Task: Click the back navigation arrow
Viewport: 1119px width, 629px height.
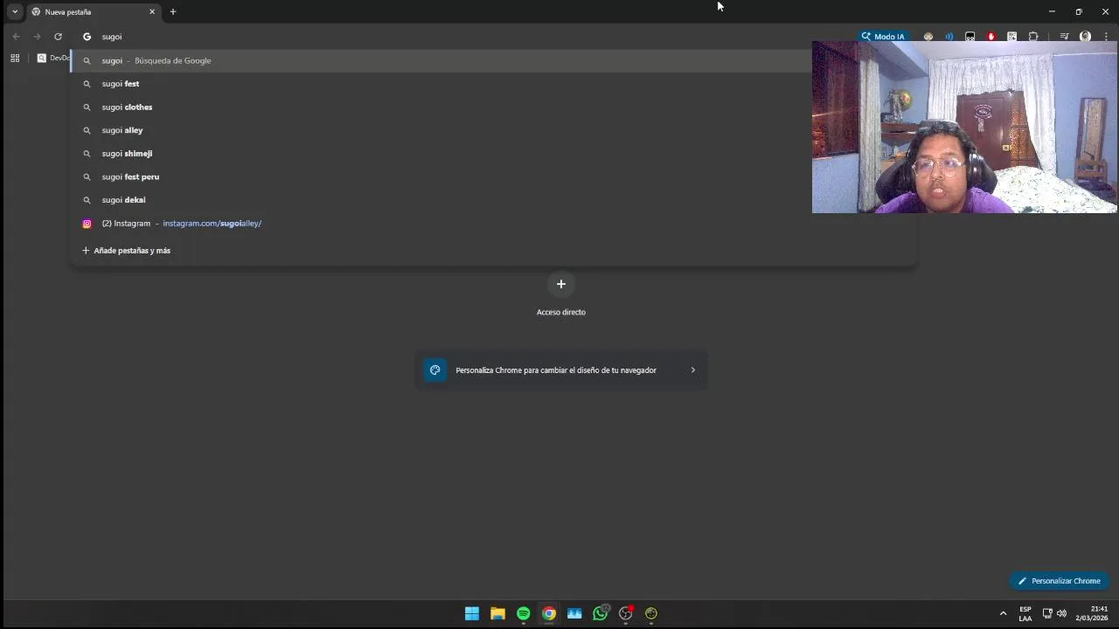Action: click(16, 37)
